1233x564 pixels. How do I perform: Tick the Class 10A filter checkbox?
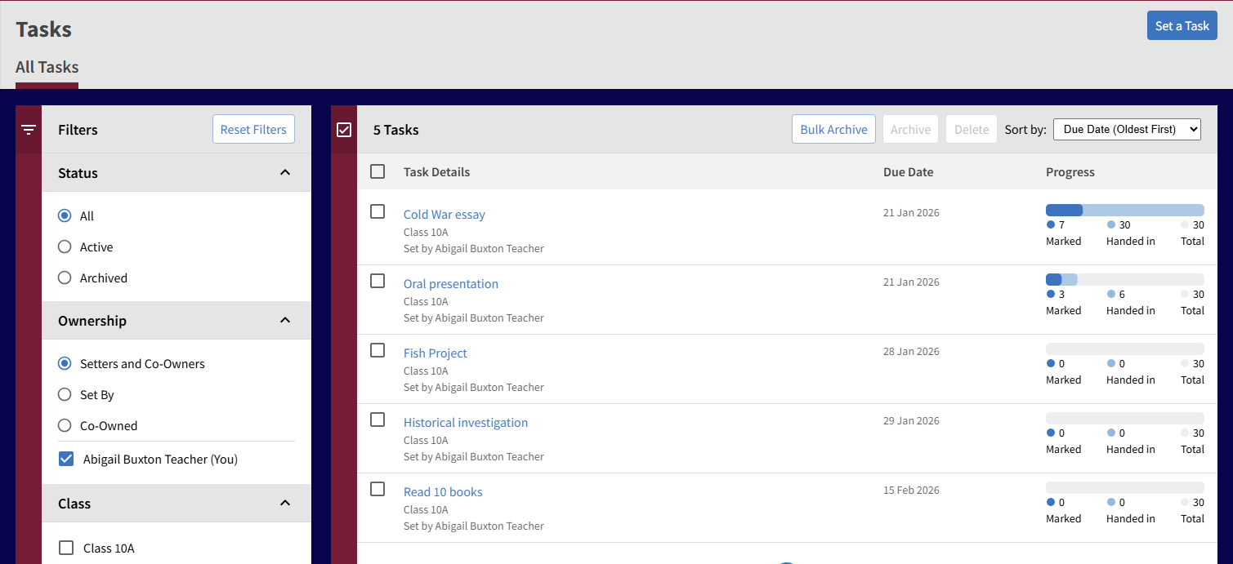(x=66, y=548)
